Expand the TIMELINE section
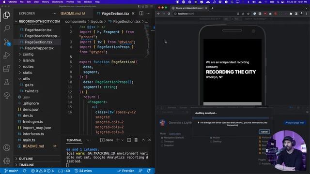Viewport: 310px width, 174px height. pyautogui.click(x=26, y=165)
